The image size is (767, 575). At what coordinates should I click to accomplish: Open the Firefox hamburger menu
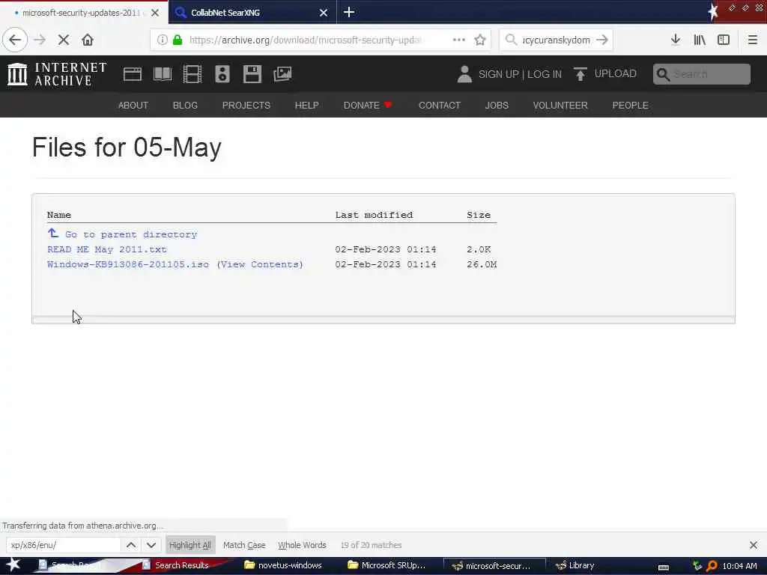click(x=752, y=40)
